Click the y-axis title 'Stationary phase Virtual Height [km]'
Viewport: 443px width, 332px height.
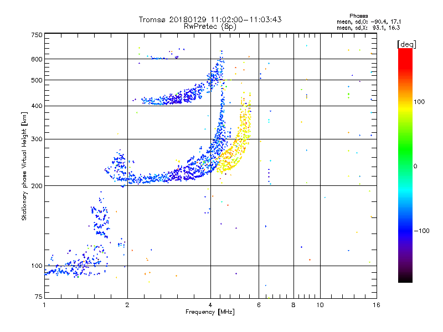(24, 167)
